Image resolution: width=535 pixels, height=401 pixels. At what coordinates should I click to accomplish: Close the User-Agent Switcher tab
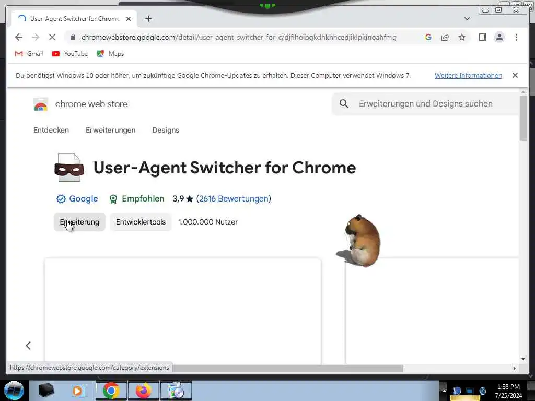129,19
